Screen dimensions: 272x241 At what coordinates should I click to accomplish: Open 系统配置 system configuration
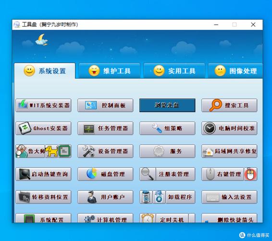43,218
